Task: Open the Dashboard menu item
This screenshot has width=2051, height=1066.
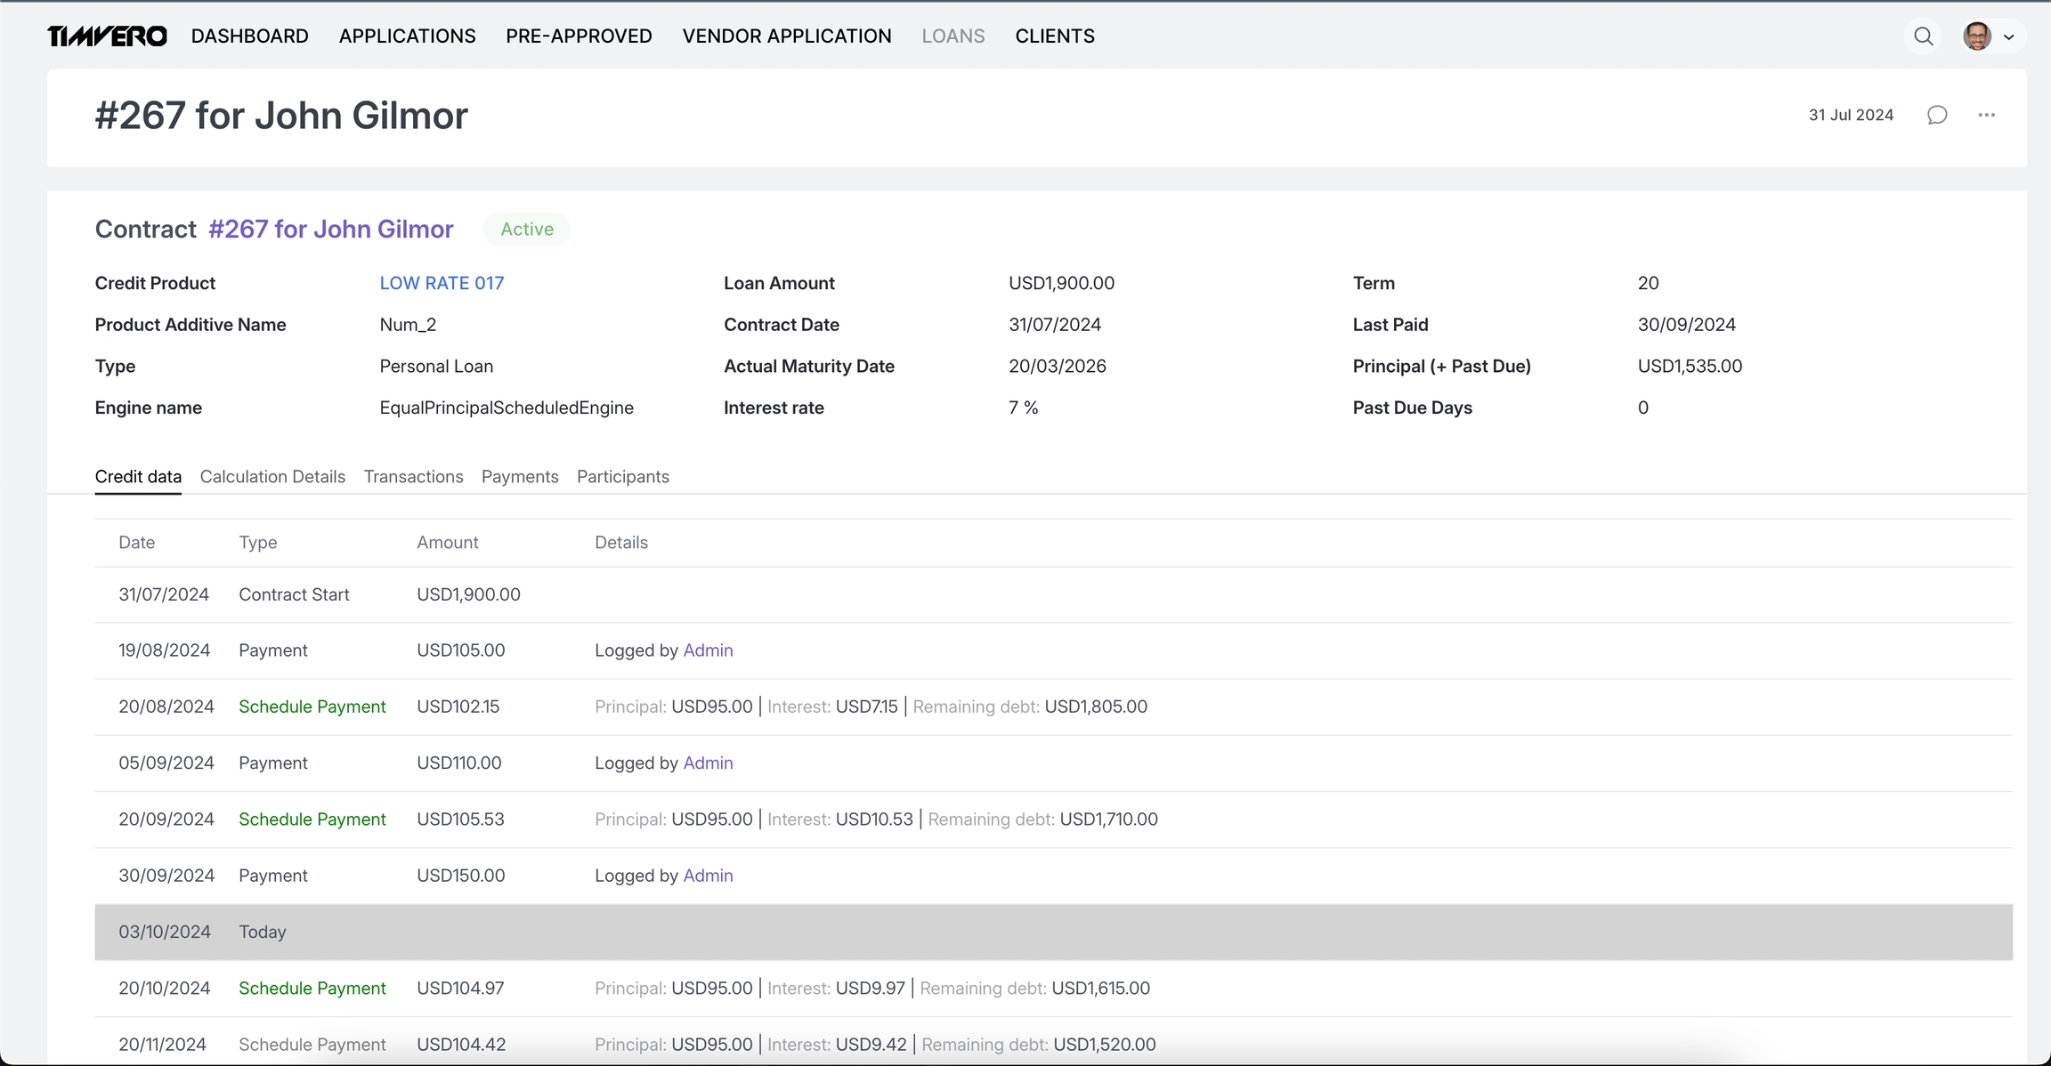Action: click(x=249, y=36)
